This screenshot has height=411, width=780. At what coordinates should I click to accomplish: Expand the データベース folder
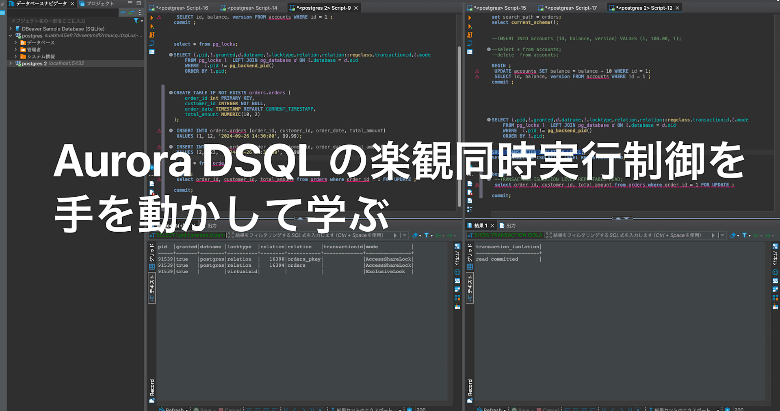click(16, 43)
